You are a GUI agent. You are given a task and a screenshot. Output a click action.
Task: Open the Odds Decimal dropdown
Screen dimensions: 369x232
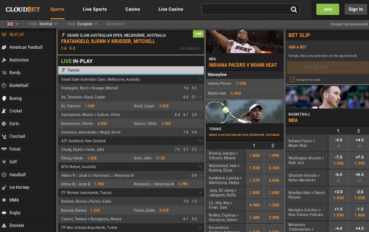[x=43, y=24]
